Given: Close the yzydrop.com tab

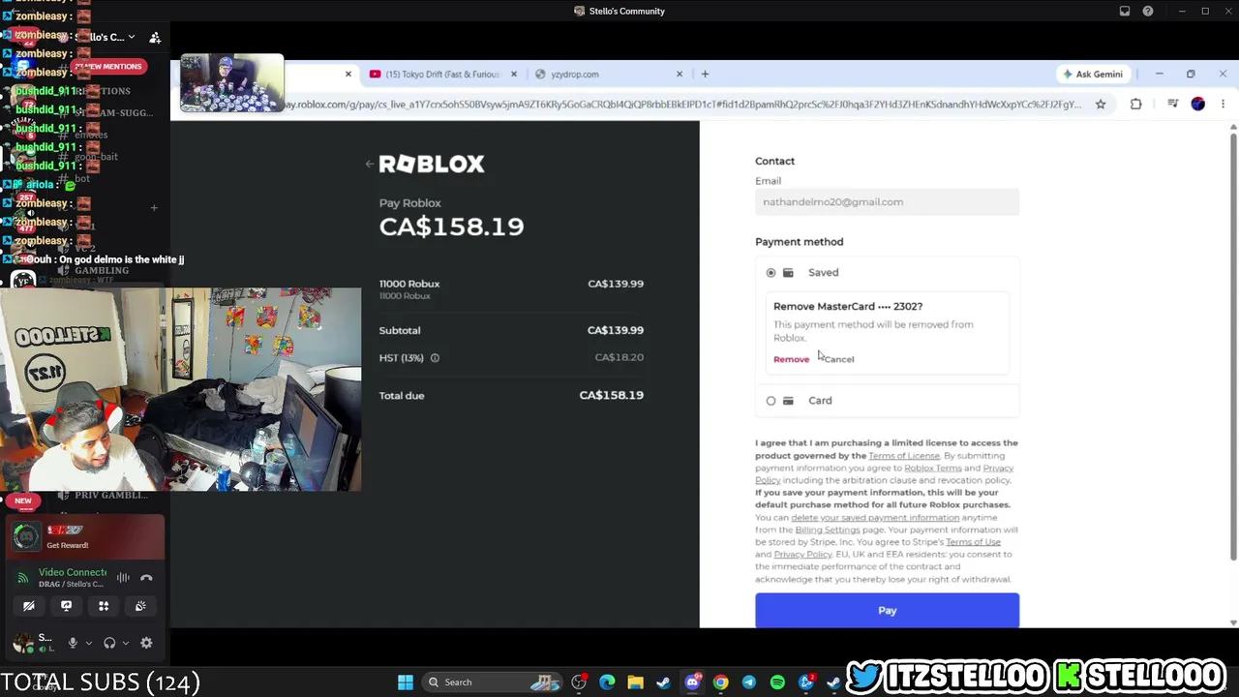Looking at the screenshot, I should point(680,75).
